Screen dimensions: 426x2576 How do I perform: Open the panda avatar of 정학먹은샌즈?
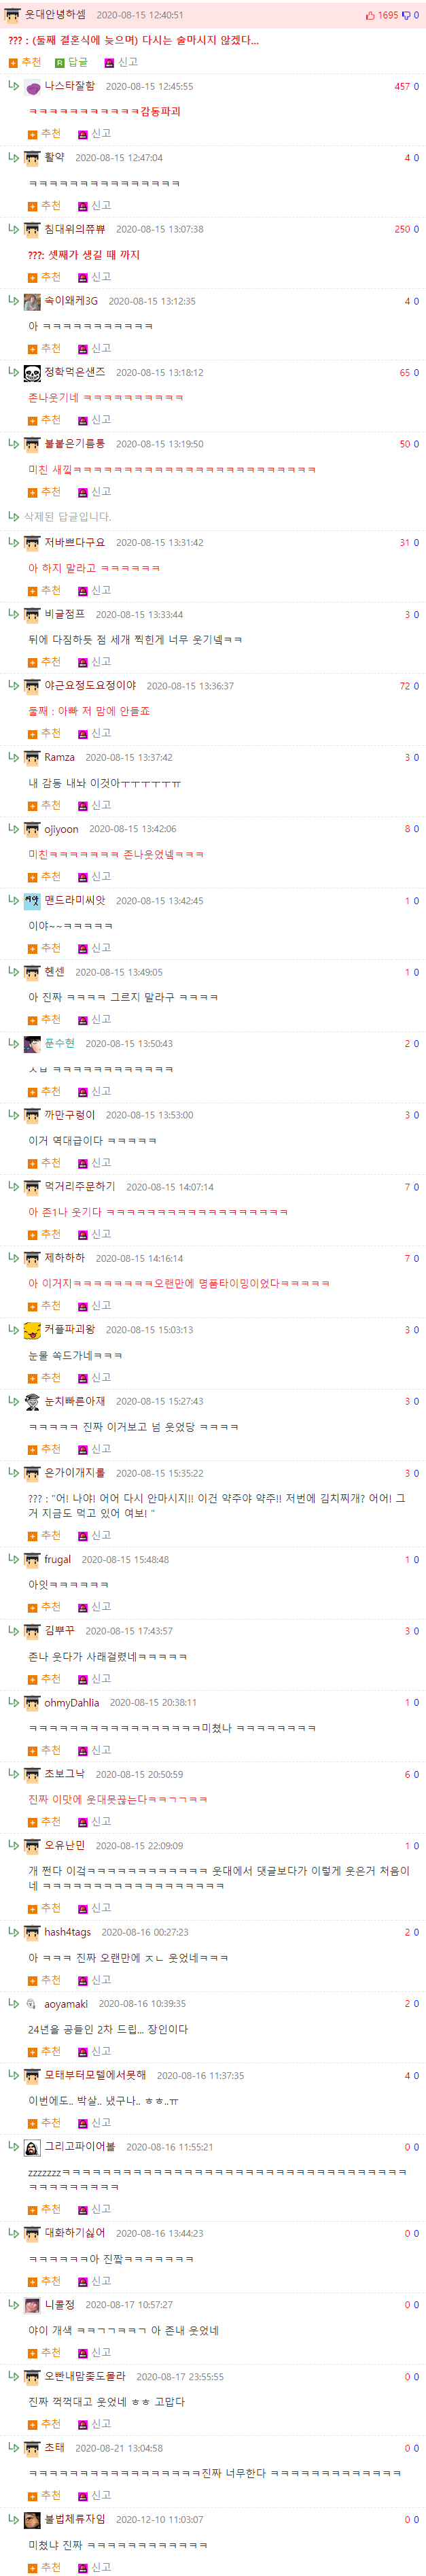(32, 372)
